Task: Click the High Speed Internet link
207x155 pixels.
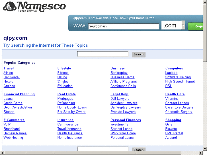Action: (x=180, y=82)
